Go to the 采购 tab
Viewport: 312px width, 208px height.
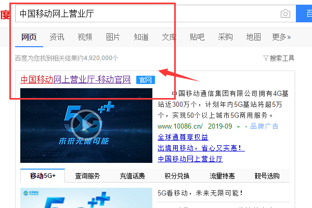[225, 37]
